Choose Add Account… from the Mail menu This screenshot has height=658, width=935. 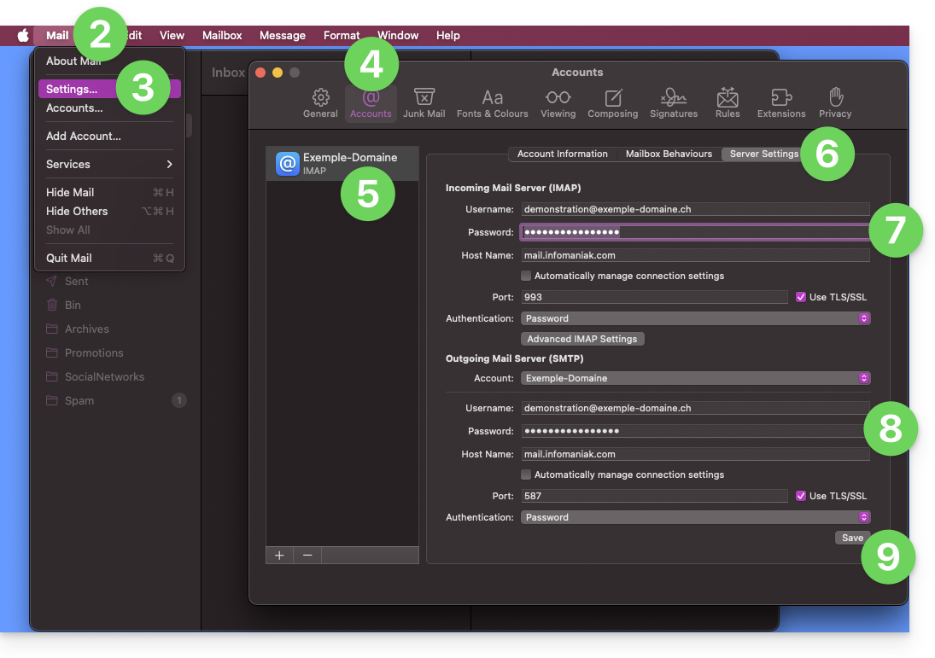[84, 136]
